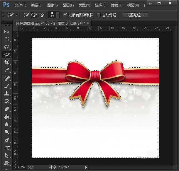Screen dimensions: 179x171
Task: Select the Pen tool
Action: 7,140
